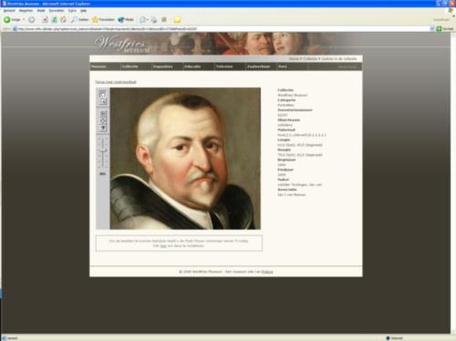This screenshot has width=456, height=341.
Task: Open the Collectie navigation tab
Action: [x=130, y=67]
